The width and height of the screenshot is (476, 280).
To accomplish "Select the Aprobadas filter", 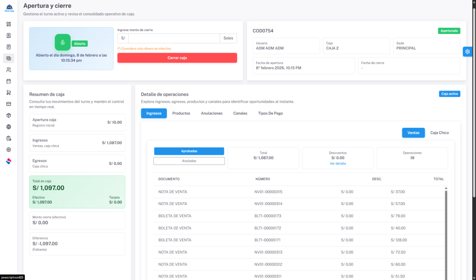I will coord(189,151).
